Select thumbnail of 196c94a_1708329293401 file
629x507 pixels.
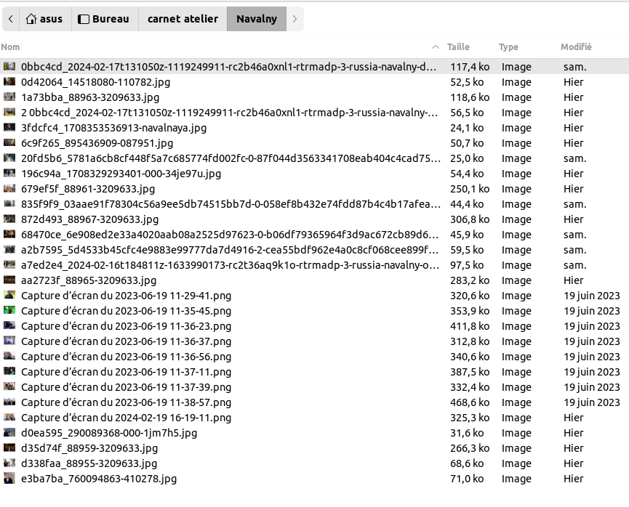coord(9,173)
